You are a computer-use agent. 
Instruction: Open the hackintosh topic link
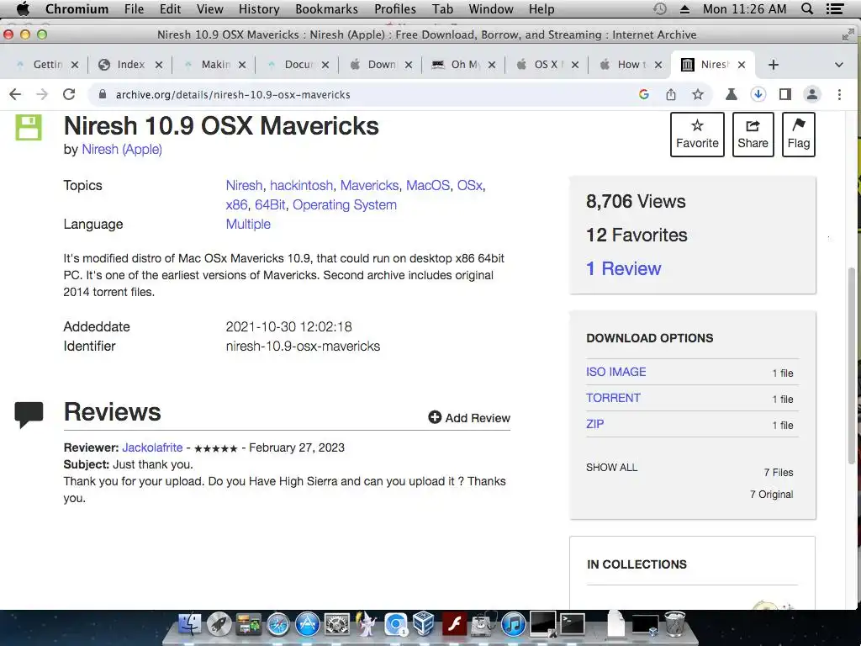[302, 186]
